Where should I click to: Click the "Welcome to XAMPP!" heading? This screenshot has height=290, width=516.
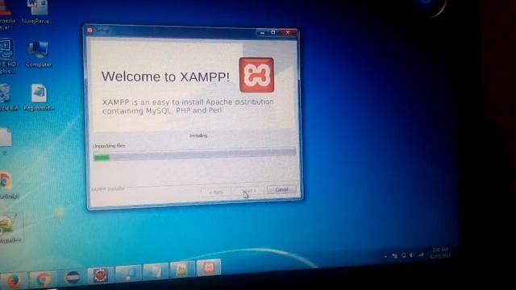coord(165,77)
